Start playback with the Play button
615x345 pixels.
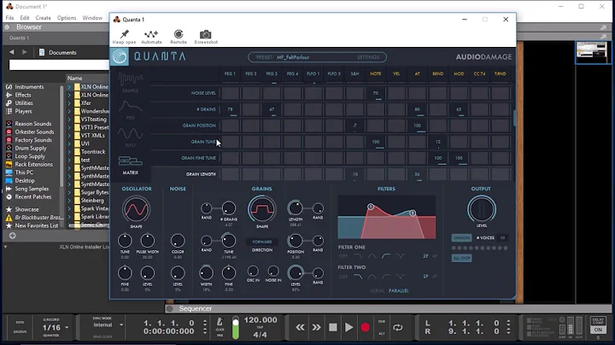coord(348,327)
